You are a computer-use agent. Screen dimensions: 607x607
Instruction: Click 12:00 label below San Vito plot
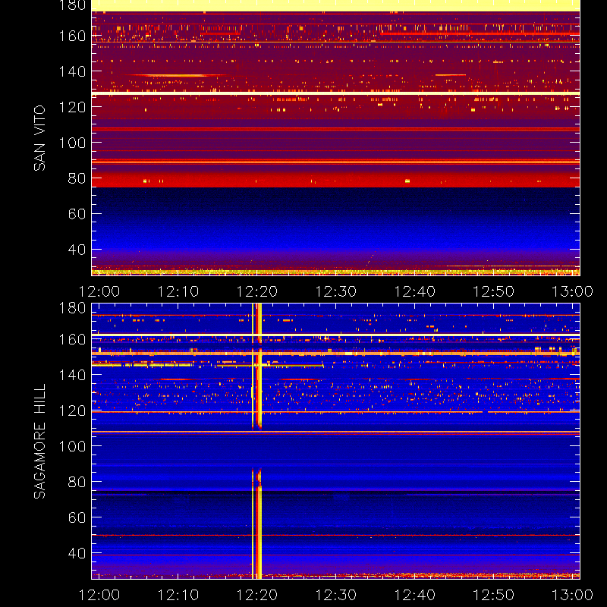point(99,291)
